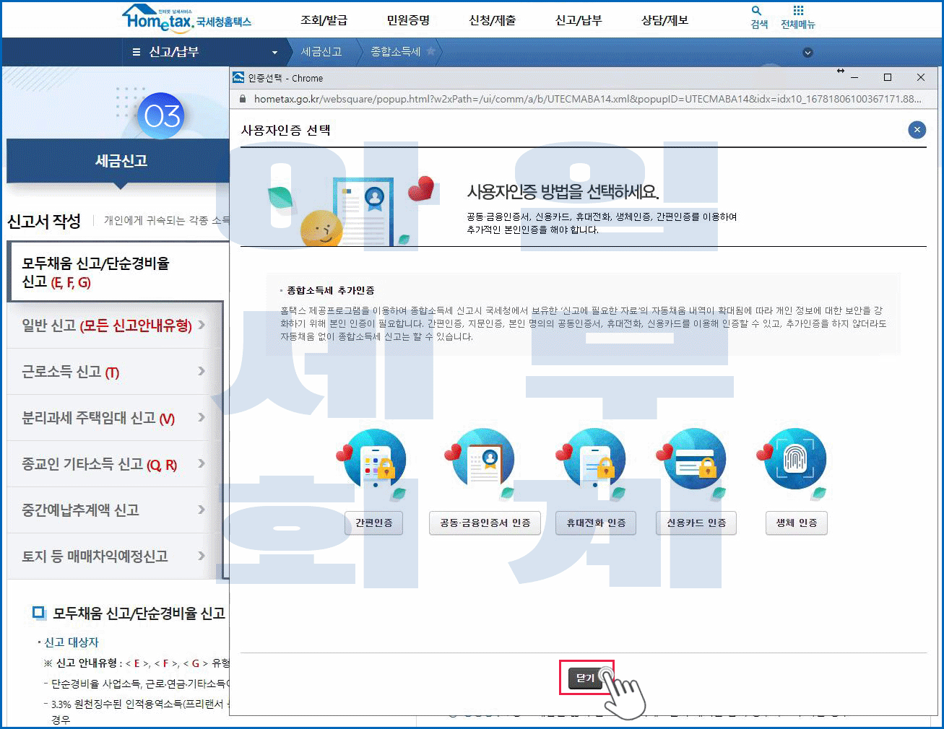Screen dimensions: 944x729
Task: Open the 신고/납부 top menu
Action: click(x=578, y=20)
